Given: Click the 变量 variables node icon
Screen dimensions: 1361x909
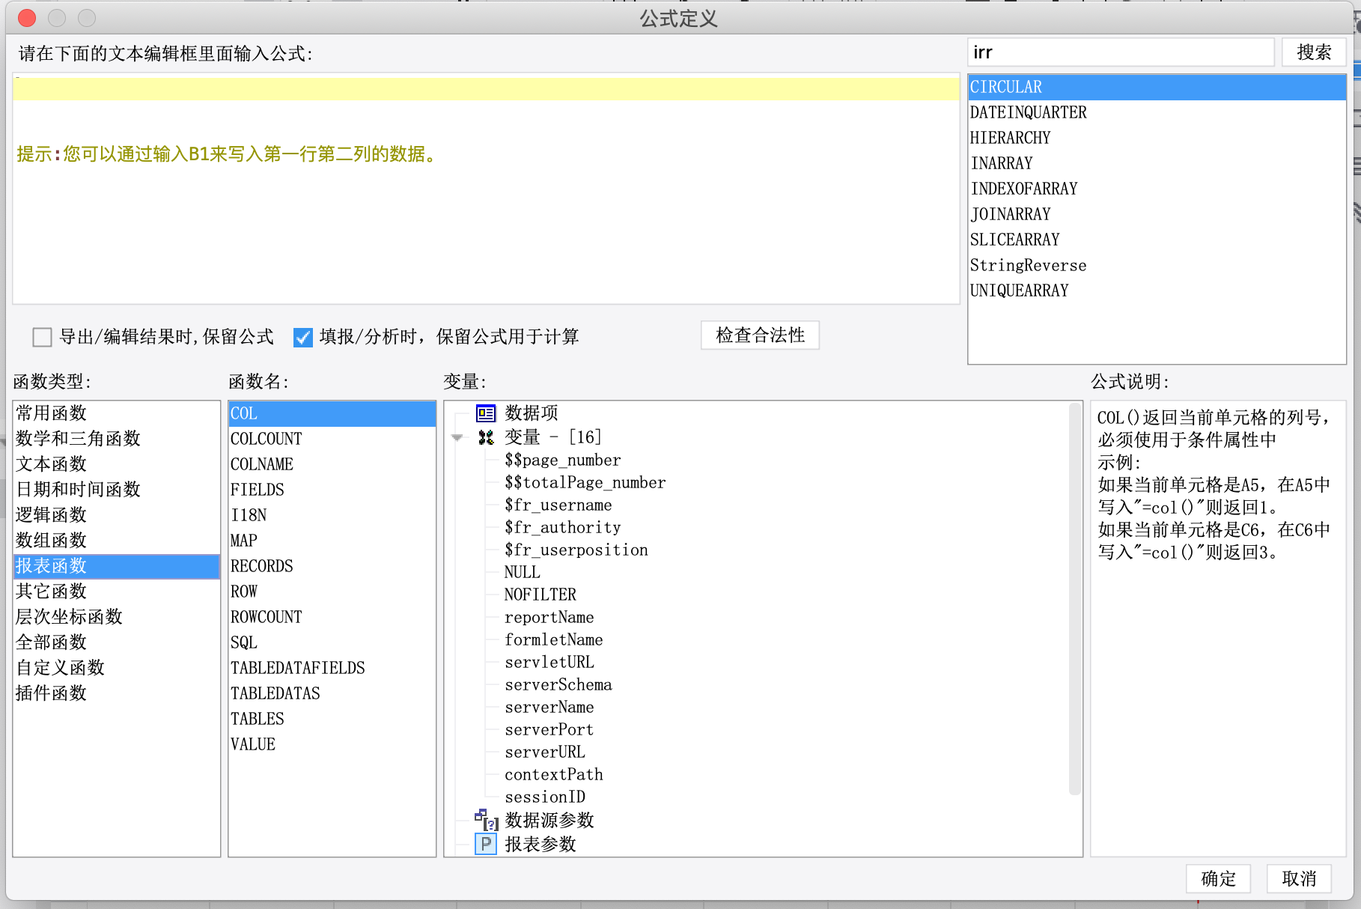Looking at the screenshot, I should (x=486, y=437).
